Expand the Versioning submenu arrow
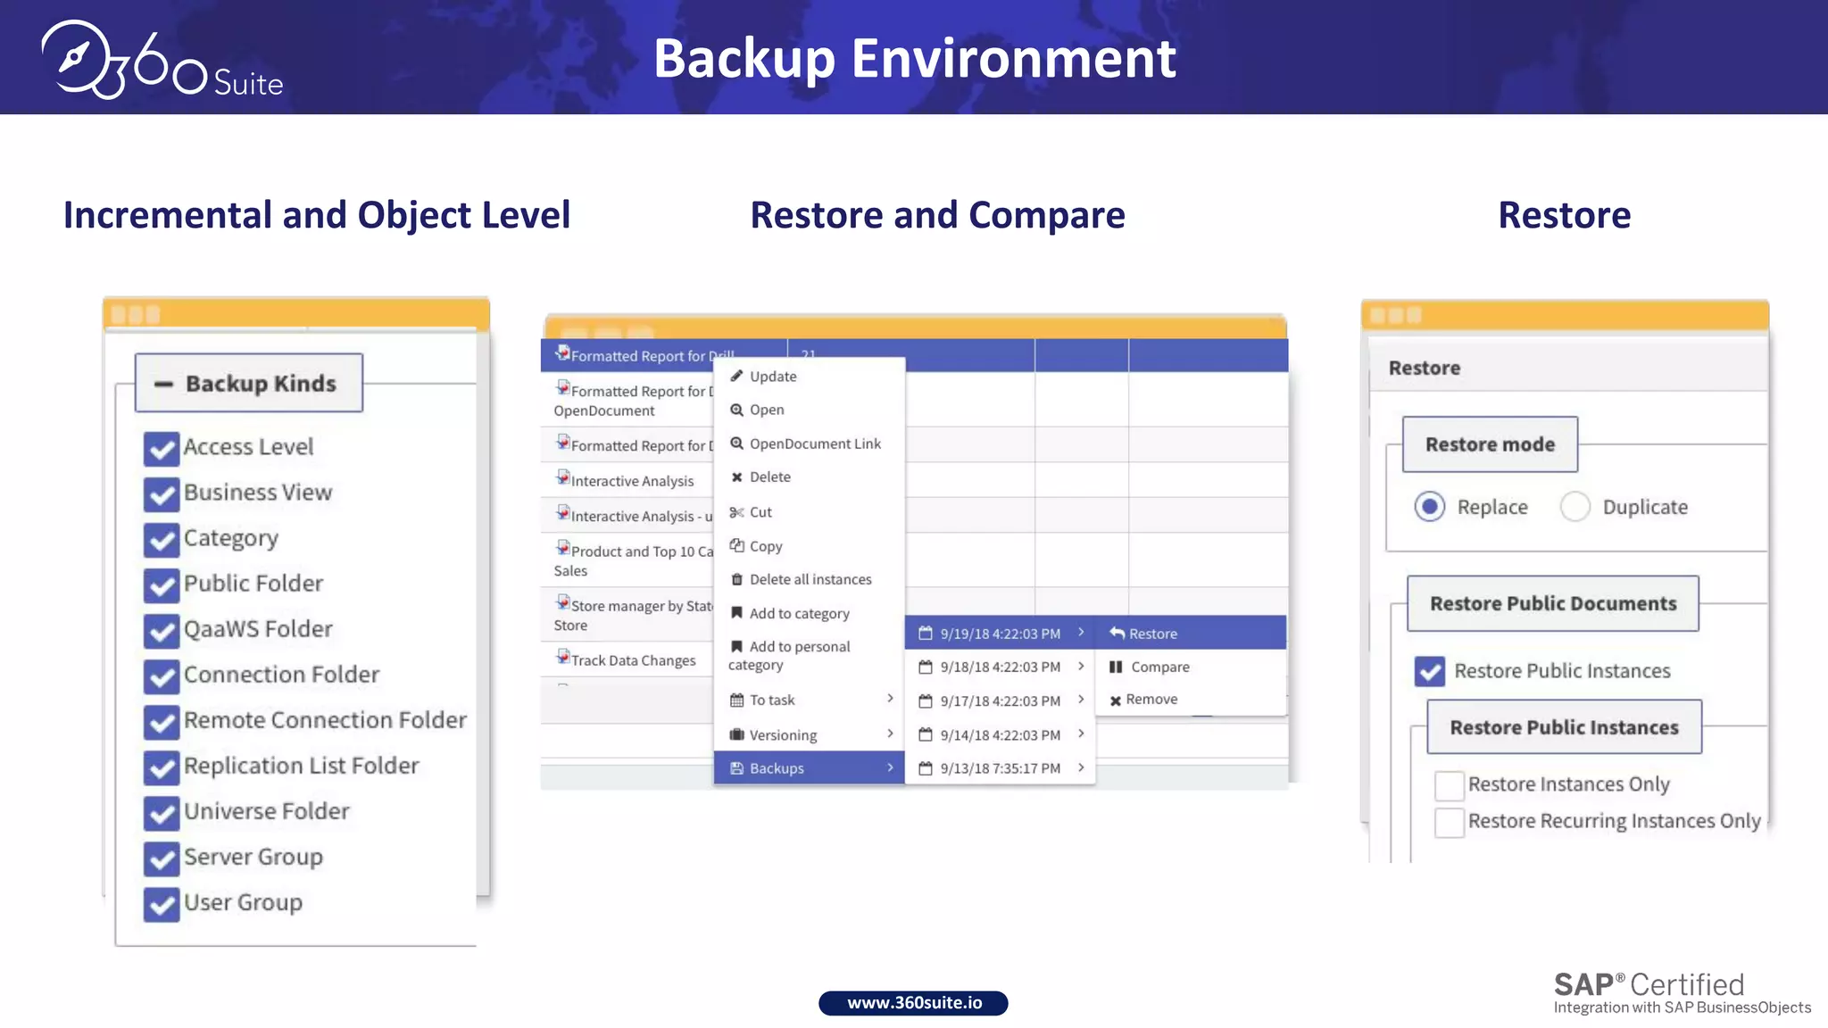Screen dimensions: 1828x1028 click(890, 734)
